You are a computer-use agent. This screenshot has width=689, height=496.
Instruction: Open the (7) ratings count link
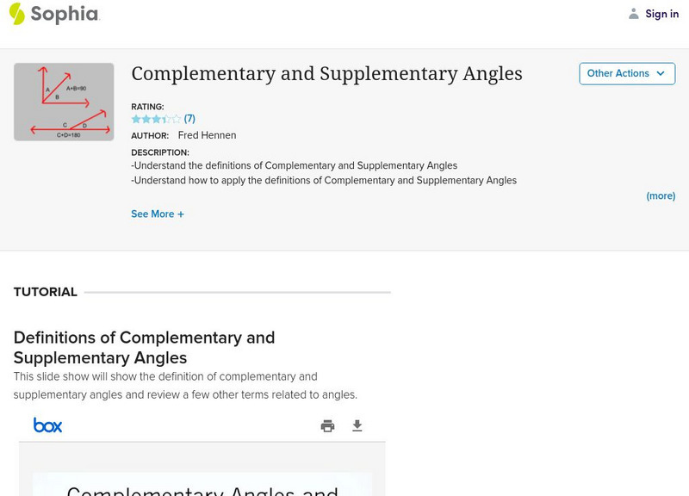[189, 119]
